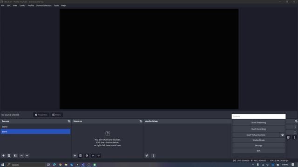
Task: Click the Filters button above Scenes
Action: [x=56, y=115]
